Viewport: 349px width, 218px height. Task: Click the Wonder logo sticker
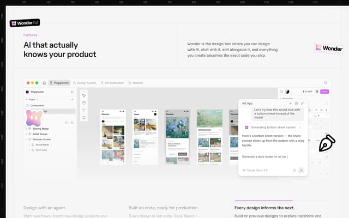pyautogui.click(x=329, y=48)
